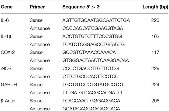
Task: Click the β-Actin gene label
Action: tap(8, 101)
